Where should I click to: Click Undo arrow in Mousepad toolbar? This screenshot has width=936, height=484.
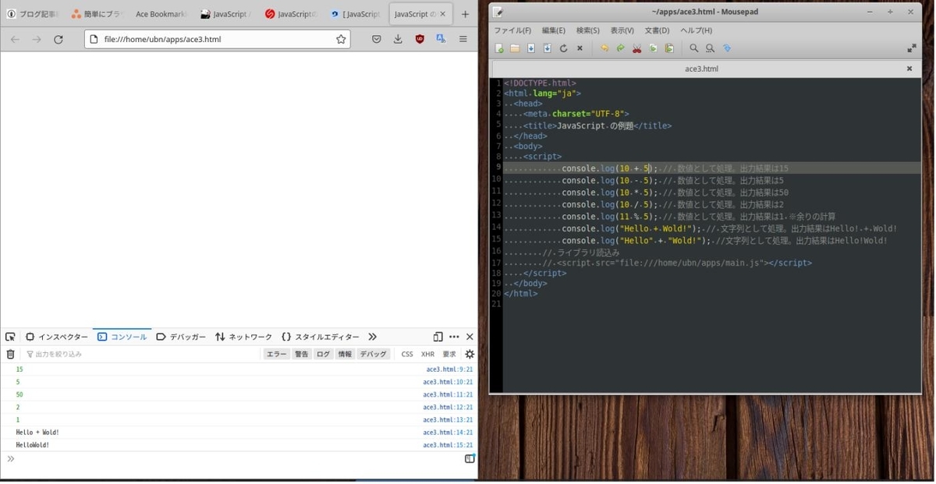(x=604, y=48)
